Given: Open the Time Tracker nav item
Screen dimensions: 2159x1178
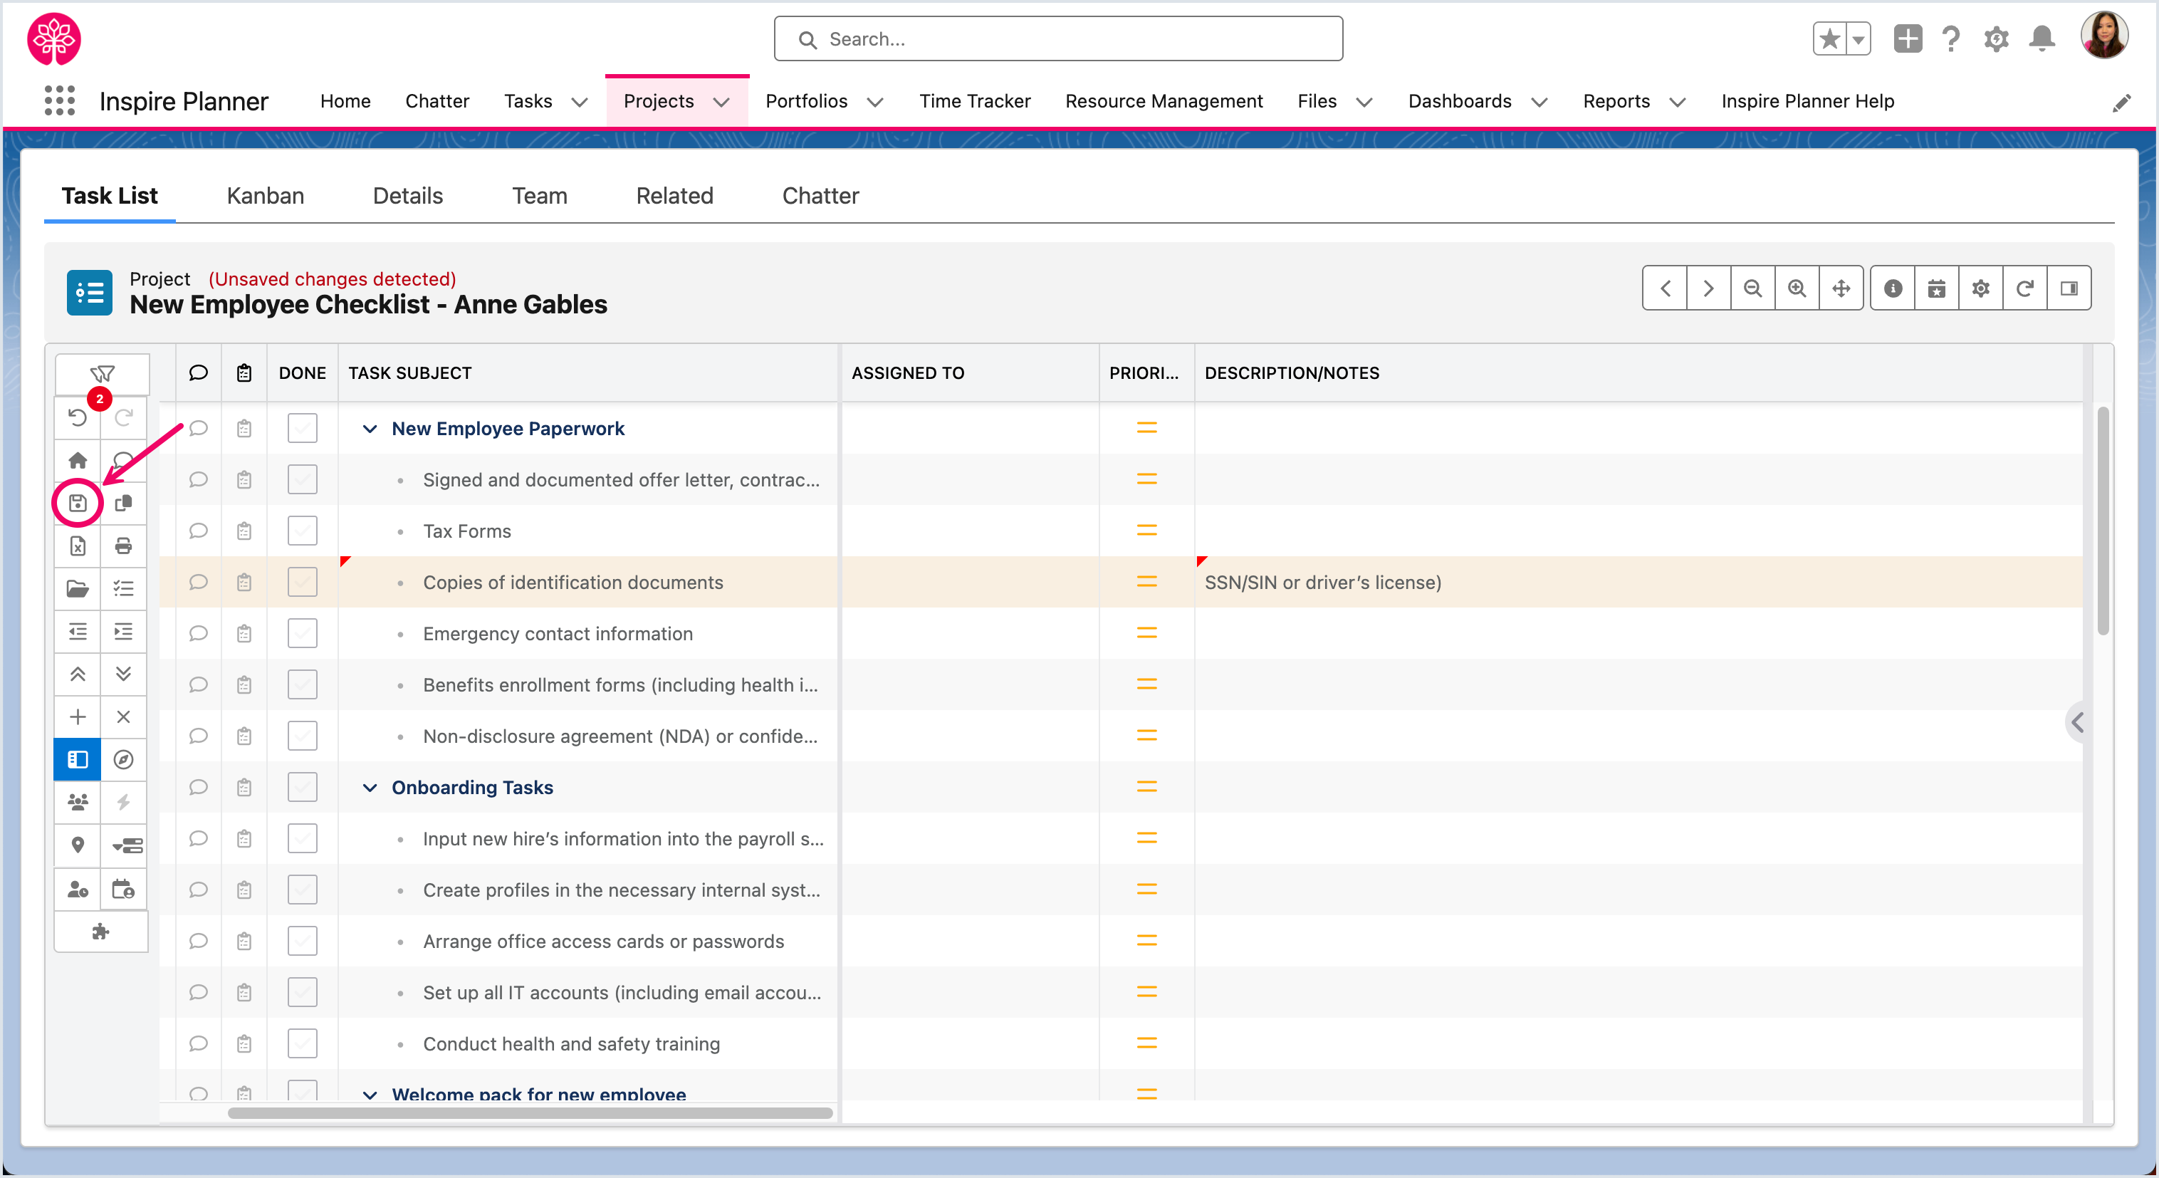Looking at the screenshot, I should pyautogui.click(x=975, y=101).
